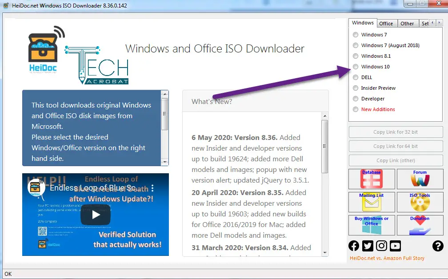Click the Tech Acrobat logo

[96, 65]
